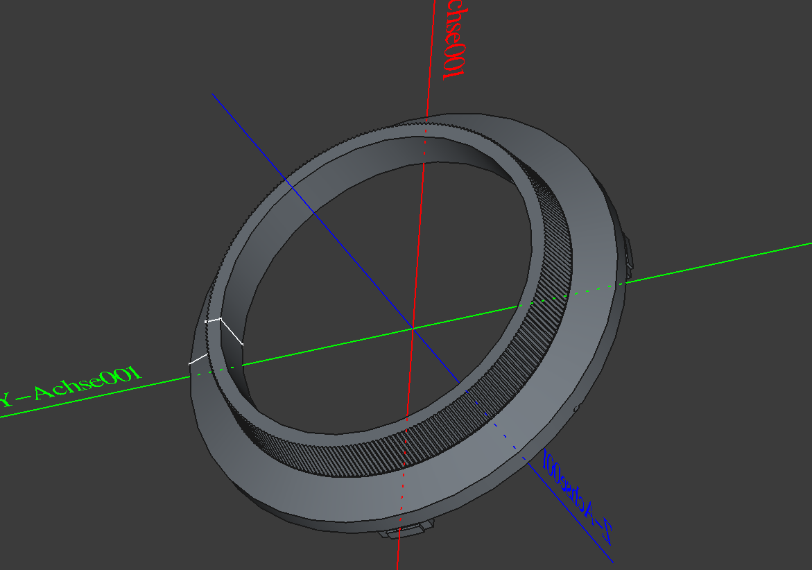
Task: Select the blue mirrored Z-Achse001 label
Action: click(578, 496)
